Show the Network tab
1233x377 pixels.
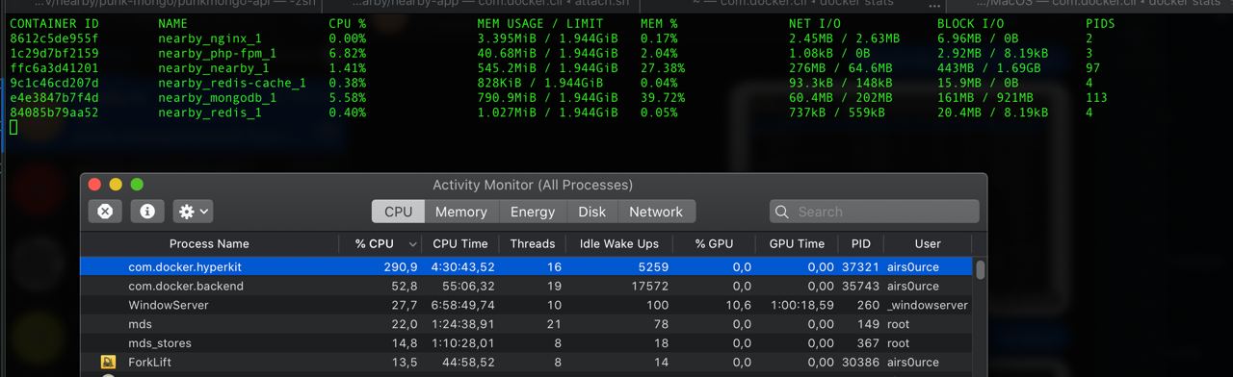pos(656,212)
